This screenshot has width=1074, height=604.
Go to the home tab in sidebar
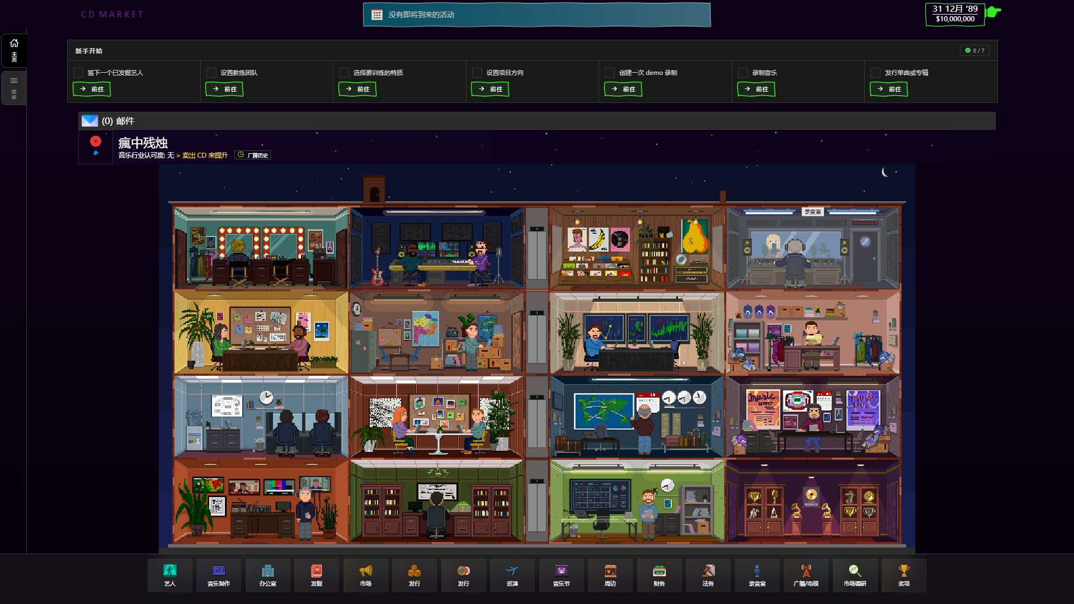(x=14, y=50)
